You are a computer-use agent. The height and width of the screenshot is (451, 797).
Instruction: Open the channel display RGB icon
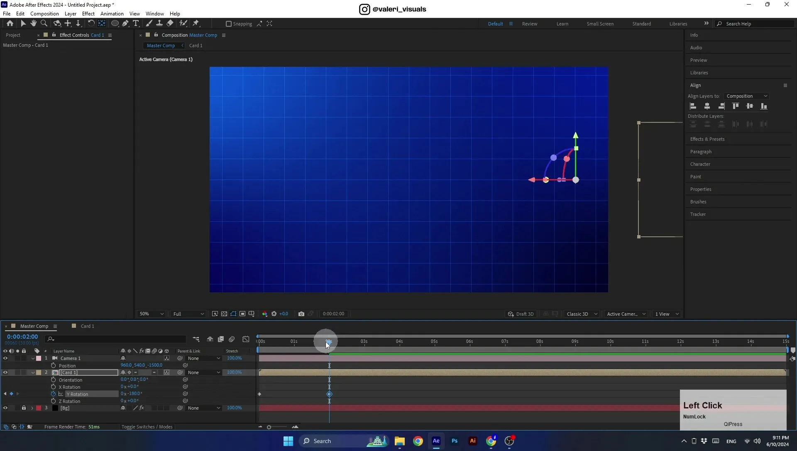click(265, 314)
